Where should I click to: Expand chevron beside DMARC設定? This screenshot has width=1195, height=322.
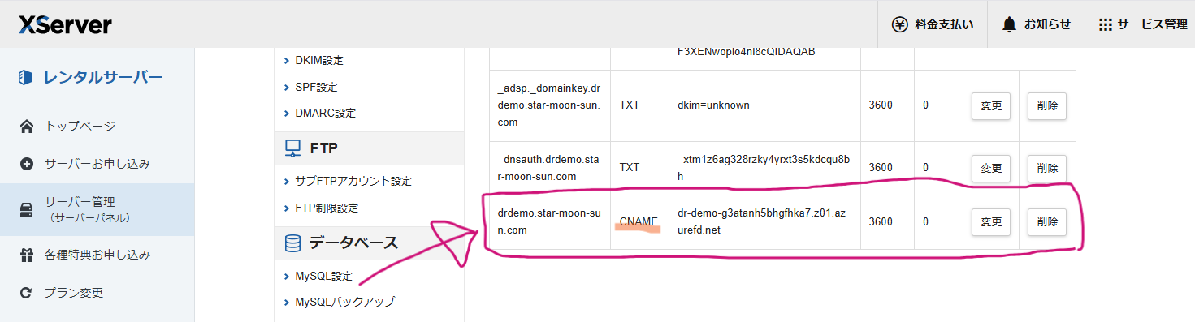point(287,113)
